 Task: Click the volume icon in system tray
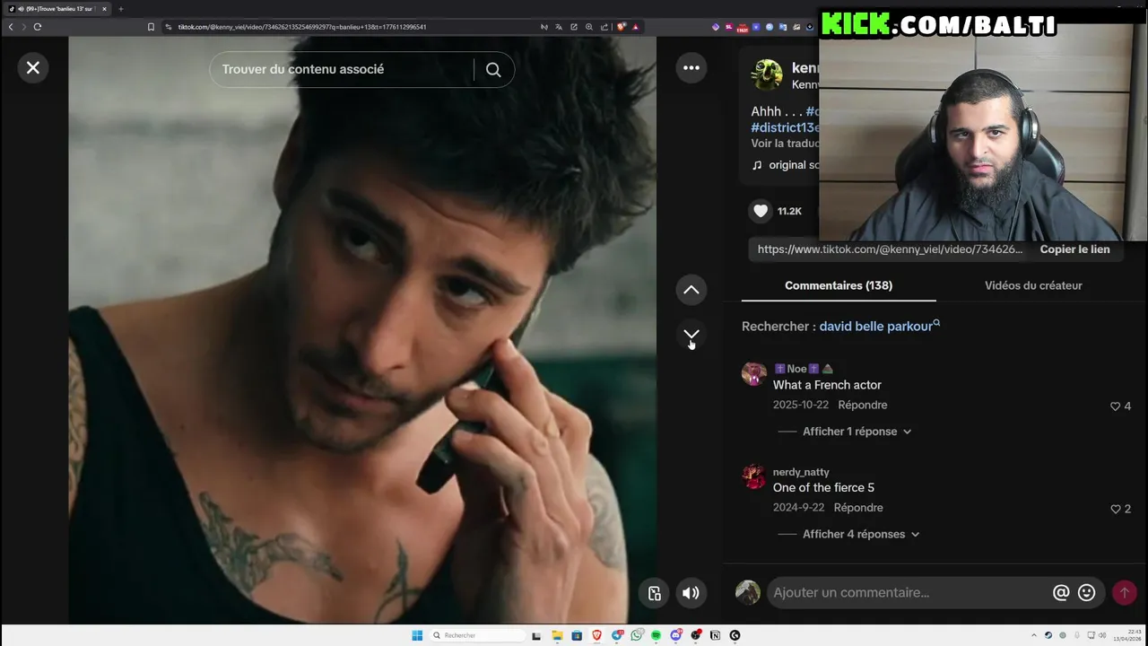tap(1102, 635)
